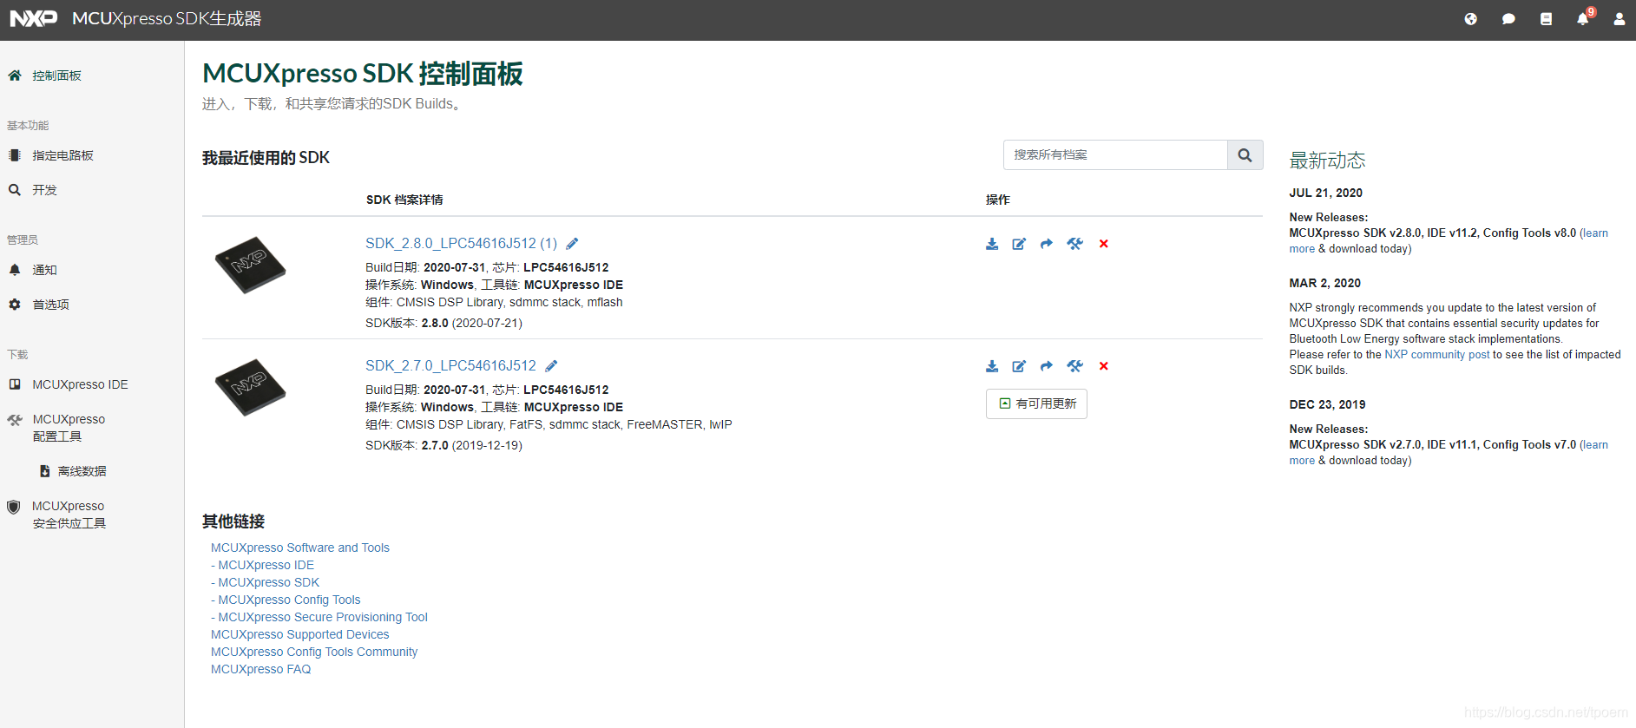Viewport: 1636px width, 728px height.
Task: Open the feedback chat bubble icon
Action: (x=1508, y=19)
